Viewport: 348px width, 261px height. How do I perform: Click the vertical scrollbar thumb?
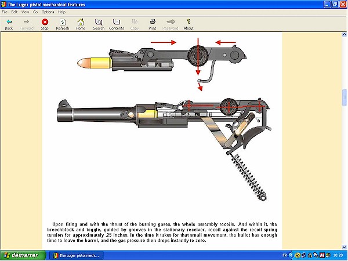click(x=344, y=98)
